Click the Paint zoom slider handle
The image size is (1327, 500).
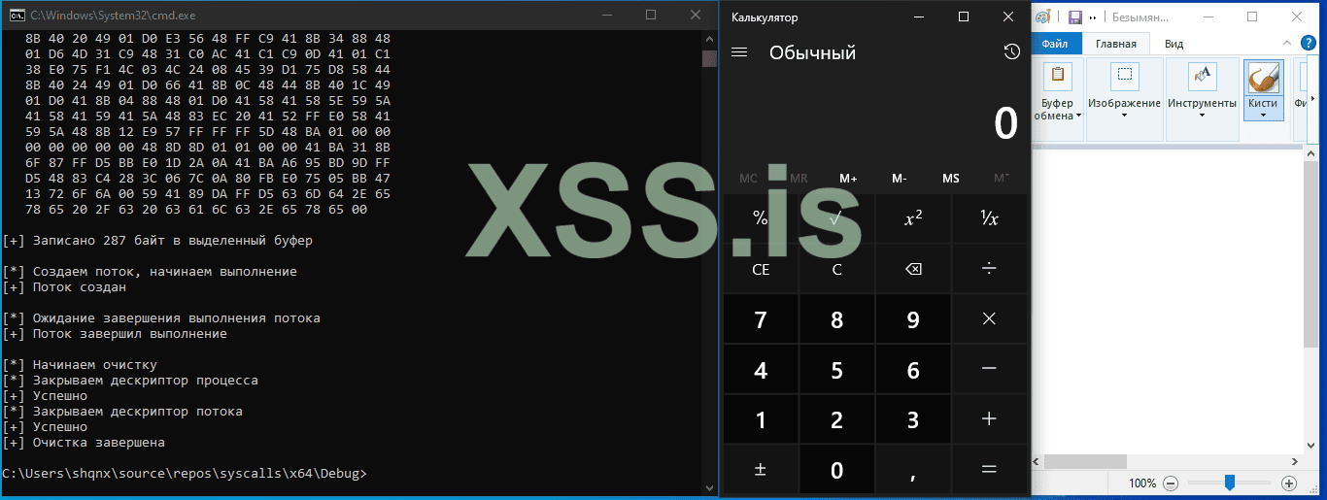pos(1230,483)
